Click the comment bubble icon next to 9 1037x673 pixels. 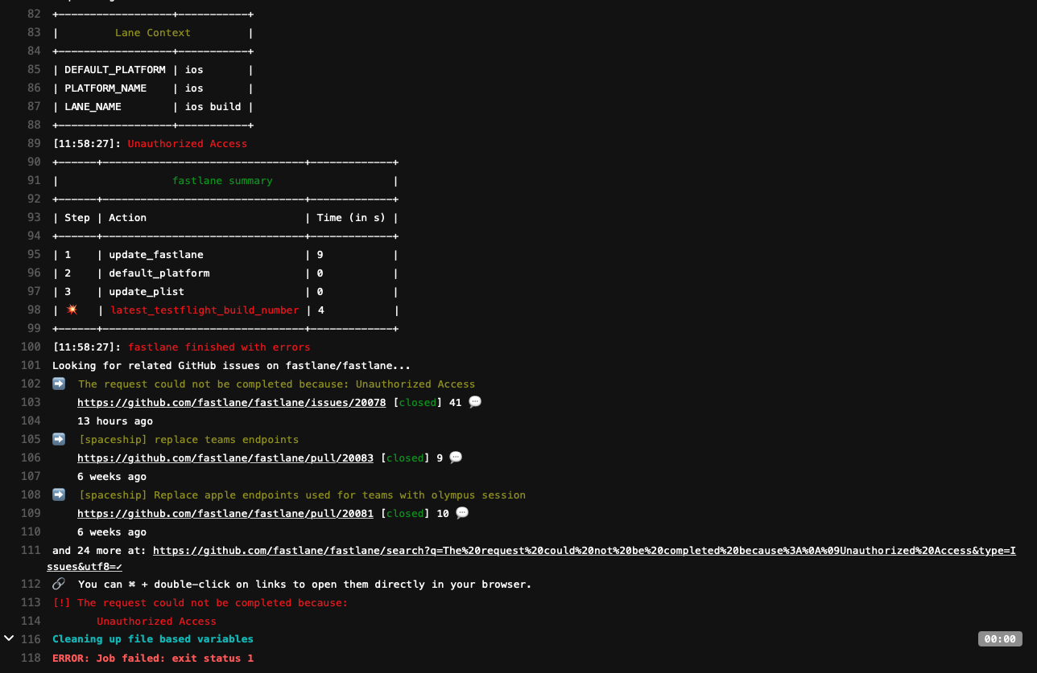[x=456, y=458]
